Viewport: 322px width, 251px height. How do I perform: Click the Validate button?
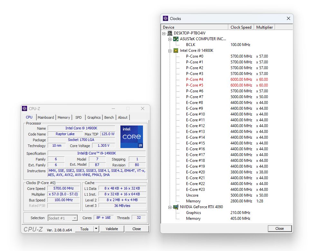tap(112, 229)
